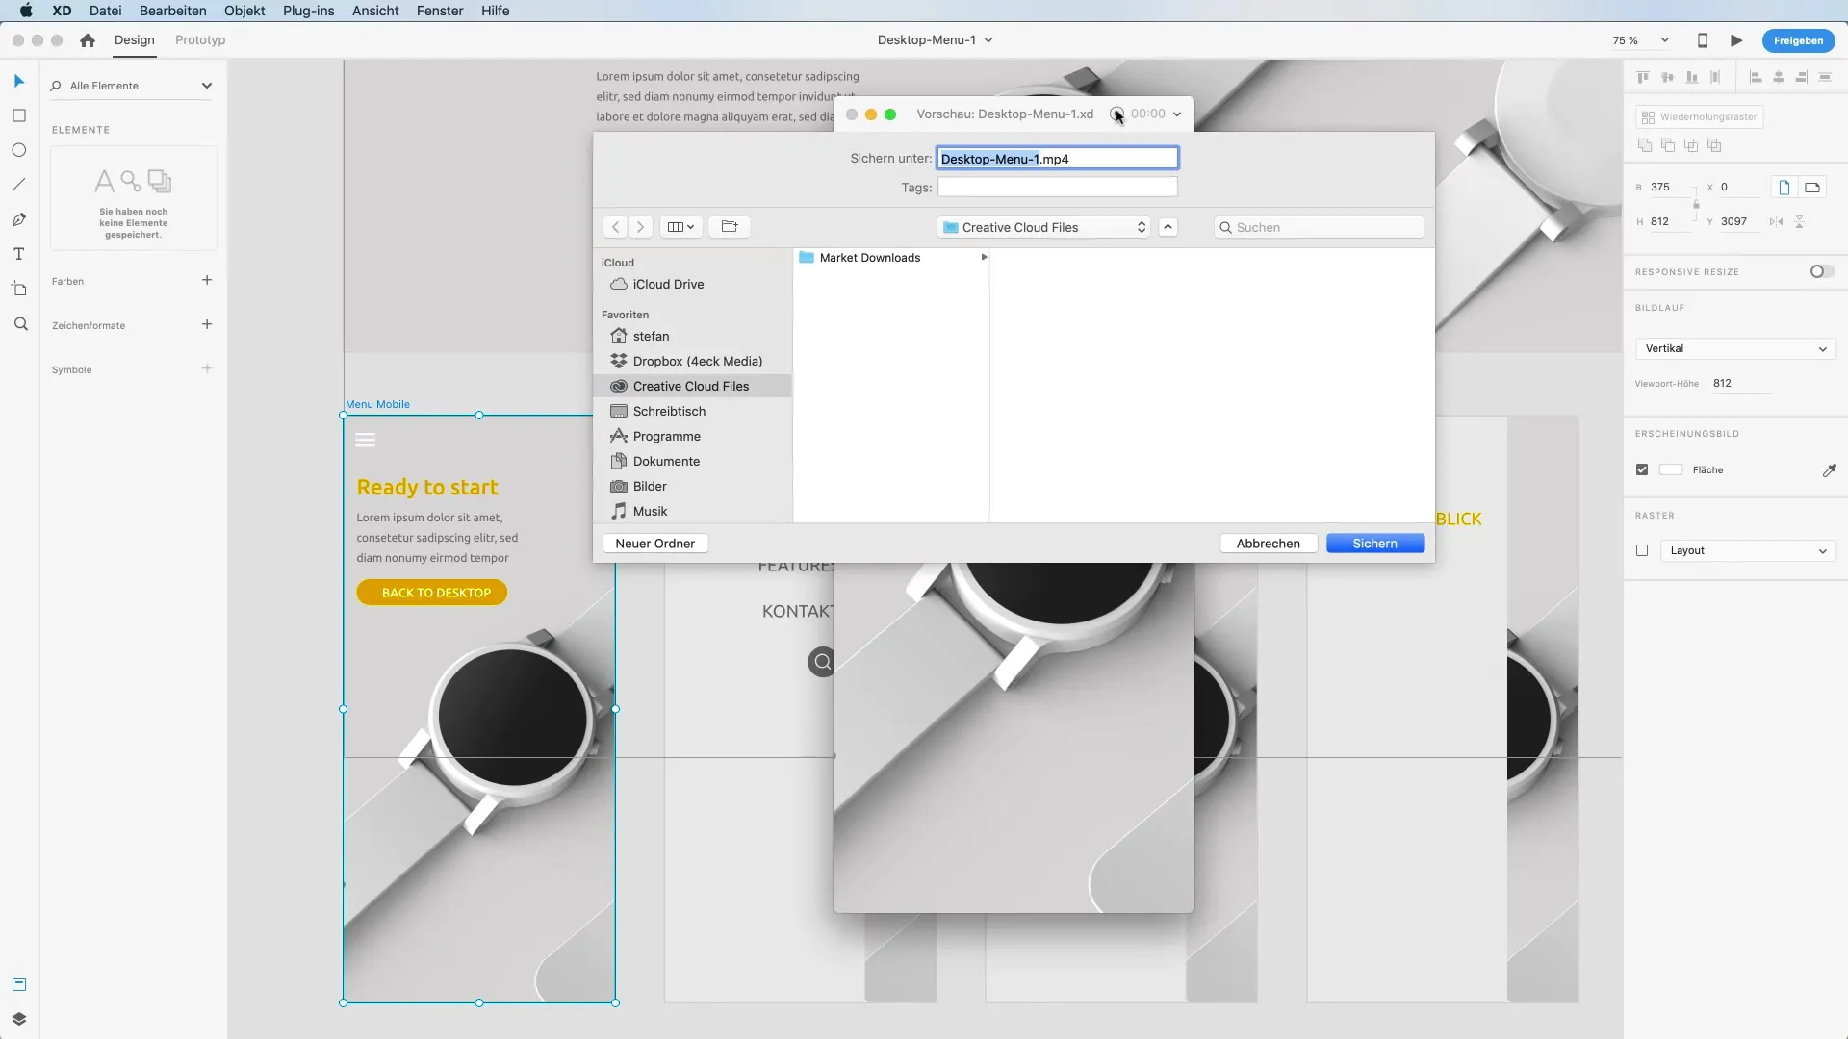Switch to the Design tab
1848x1039 pixels.
coord(135,40)
